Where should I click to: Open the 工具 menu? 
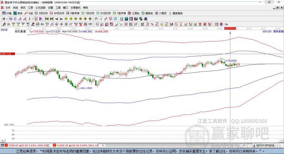pyautogui.click(x=58, y=8)
